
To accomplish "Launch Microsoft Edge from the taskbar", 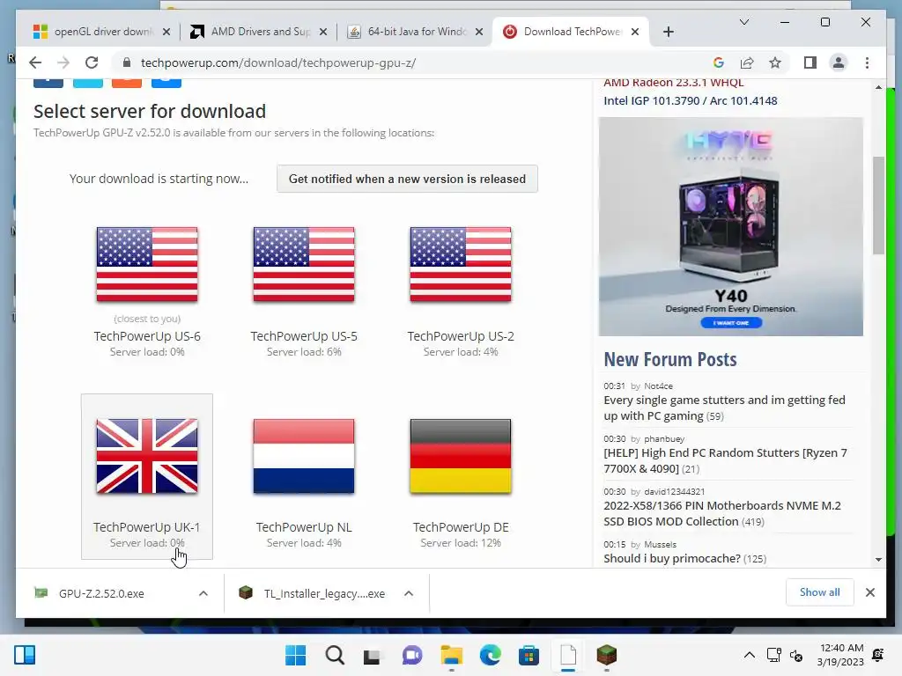I will click(x=490, y=655).
